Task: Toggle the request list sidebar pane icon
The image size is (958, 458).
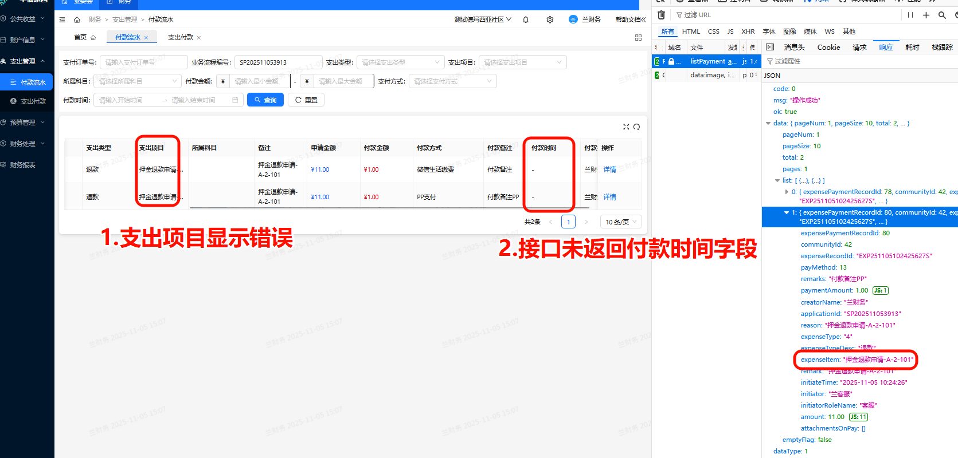Action: coord(770,47)
